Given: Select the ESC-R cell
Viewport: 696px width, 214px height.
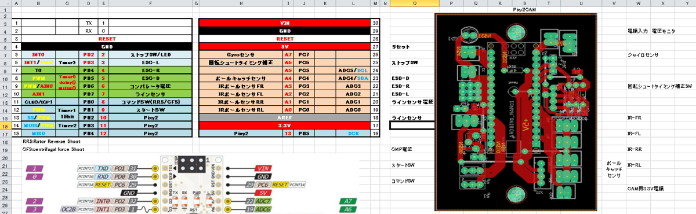Looking at the screenshot, I should (x=150, y=70).
